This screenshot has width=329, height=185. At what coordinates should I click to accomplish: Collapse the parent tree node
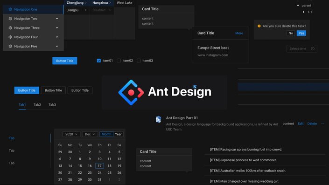[x=298, y=6]
